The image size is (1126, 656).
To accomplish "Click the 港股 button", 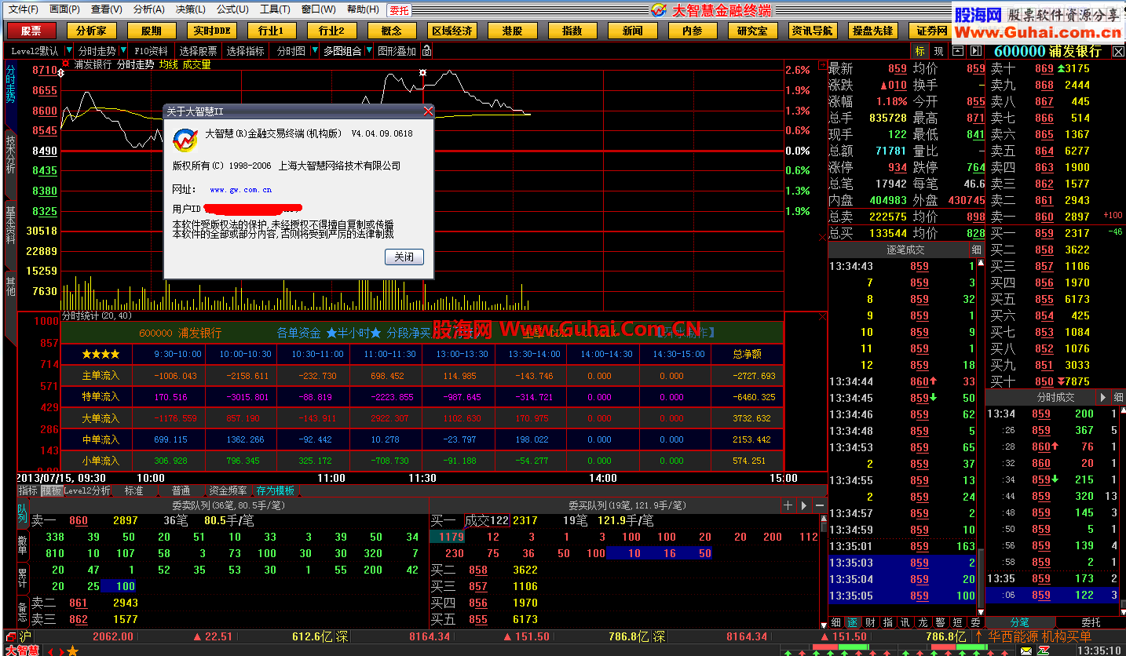I will point(512,31).
